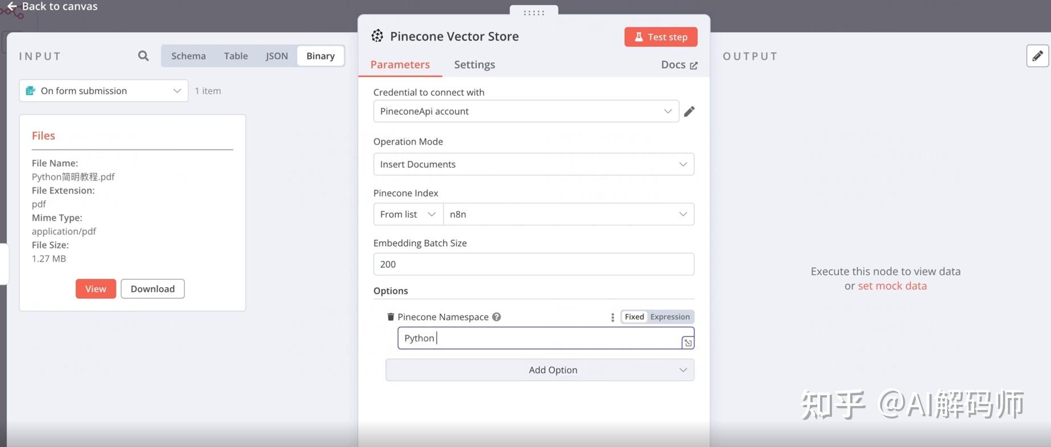Open Pinecone Namespace three-dot options menu
The image size is (1051, 447).
tap(613, 317)
